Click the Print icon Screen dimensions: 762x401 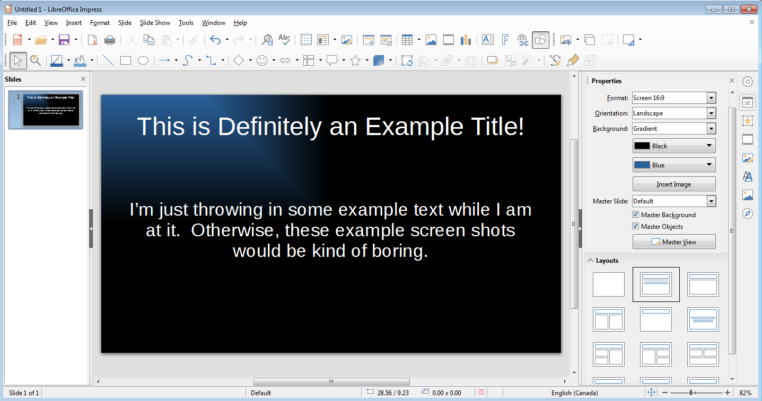point(110,40)
